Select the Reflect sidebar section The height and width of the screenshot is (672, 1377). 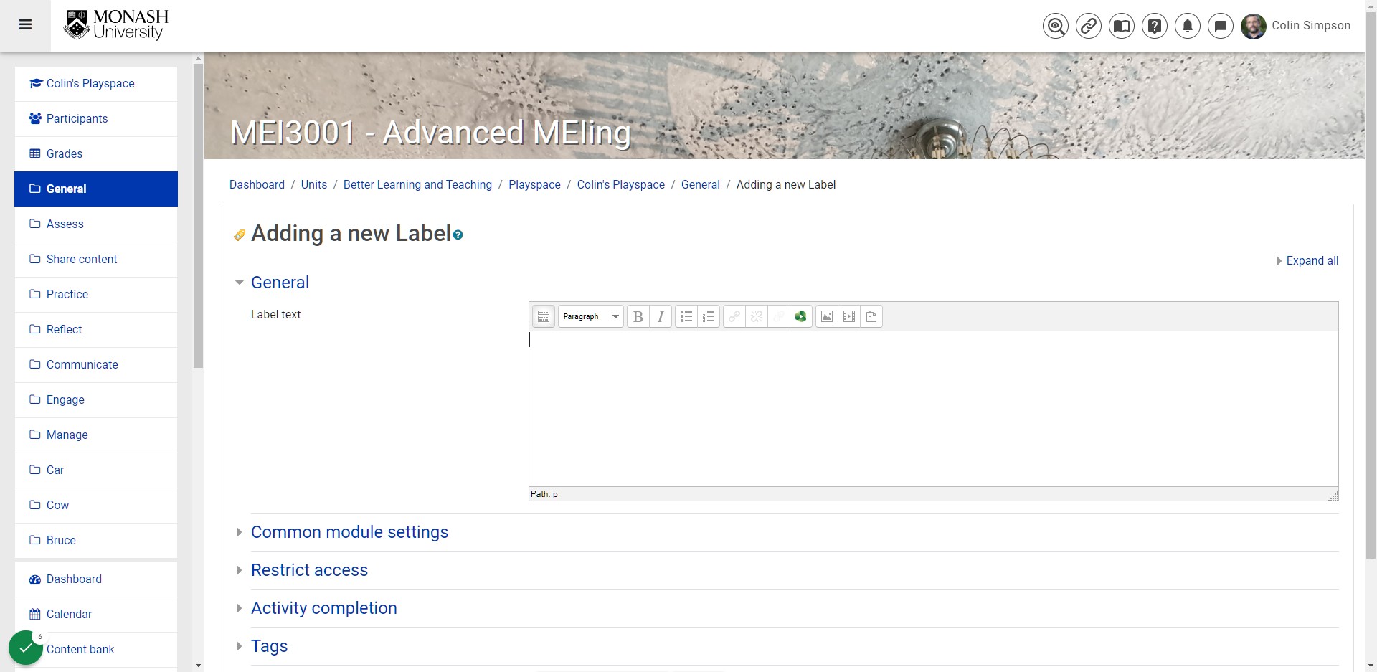click(96, 330)
